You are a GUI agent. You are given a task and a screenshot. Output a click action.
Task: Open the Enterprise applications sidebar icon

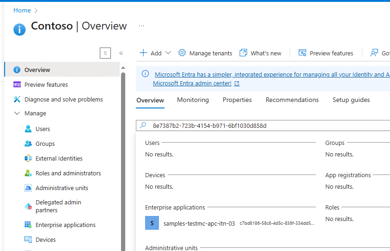pyautogui.click(x=28, y=225)
